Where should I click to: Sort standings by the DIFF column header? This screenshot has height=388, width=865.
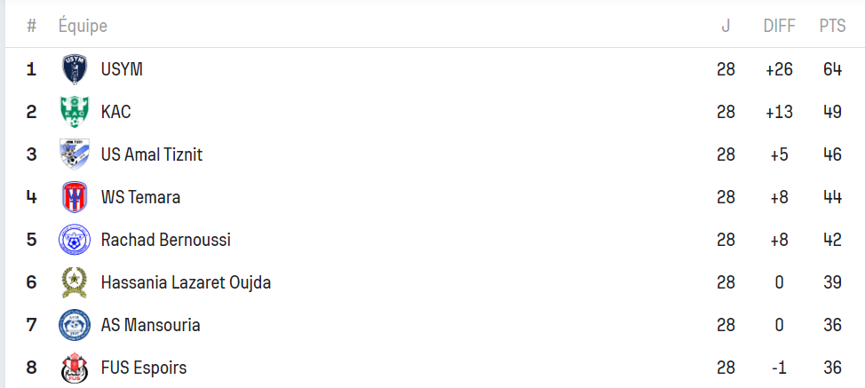(x=780, y=26)
